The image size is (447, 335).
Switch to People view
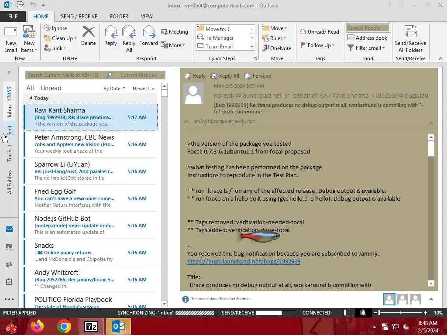pyautogui.click(x=9, y=264)
